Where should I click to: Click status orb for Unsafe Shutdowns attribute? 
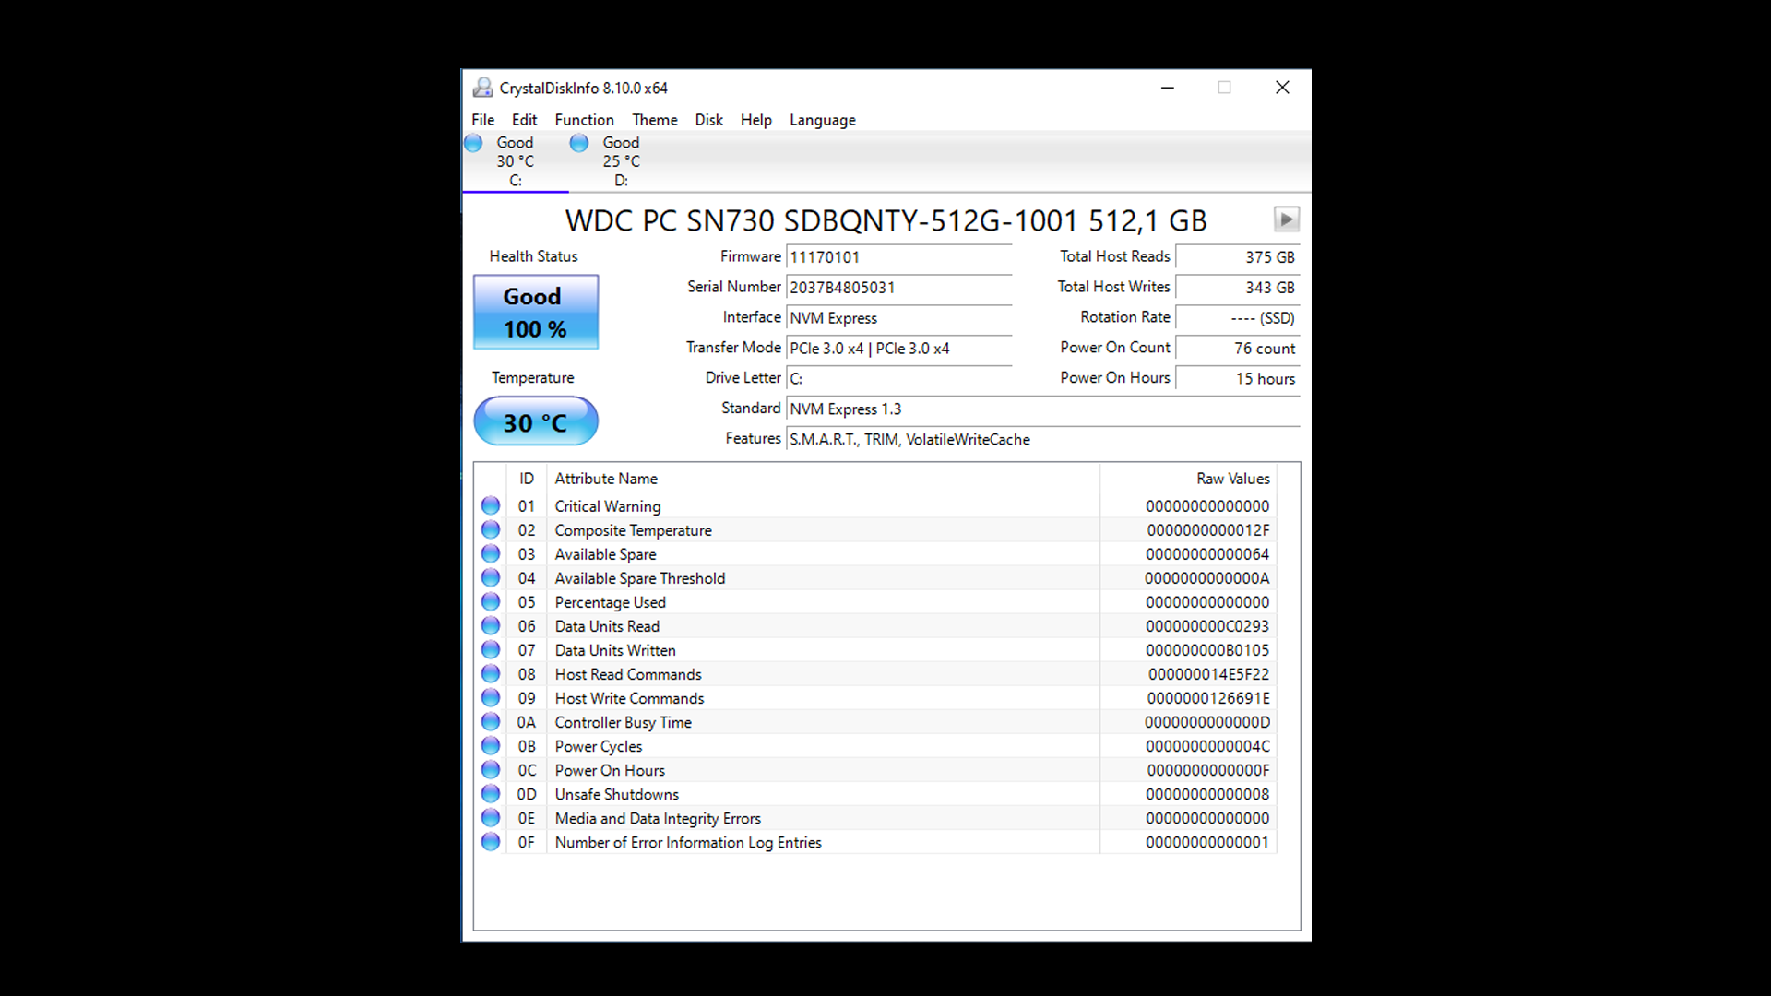[491, 794]
